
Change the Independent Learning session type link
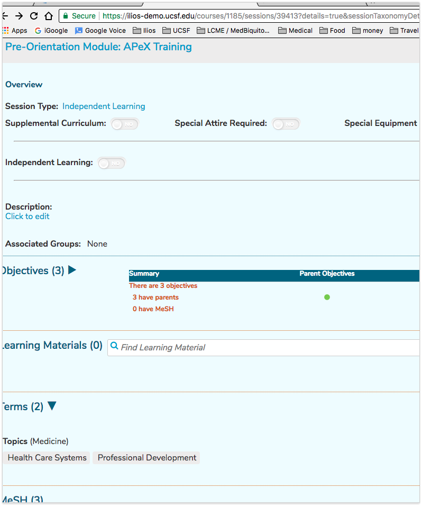click(x=104, y=106)
